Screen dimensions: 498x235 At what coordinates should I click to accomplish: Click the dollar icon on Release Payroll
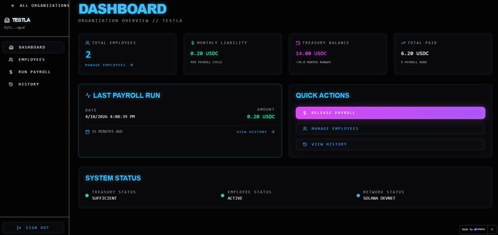click(x=305, y=113)
